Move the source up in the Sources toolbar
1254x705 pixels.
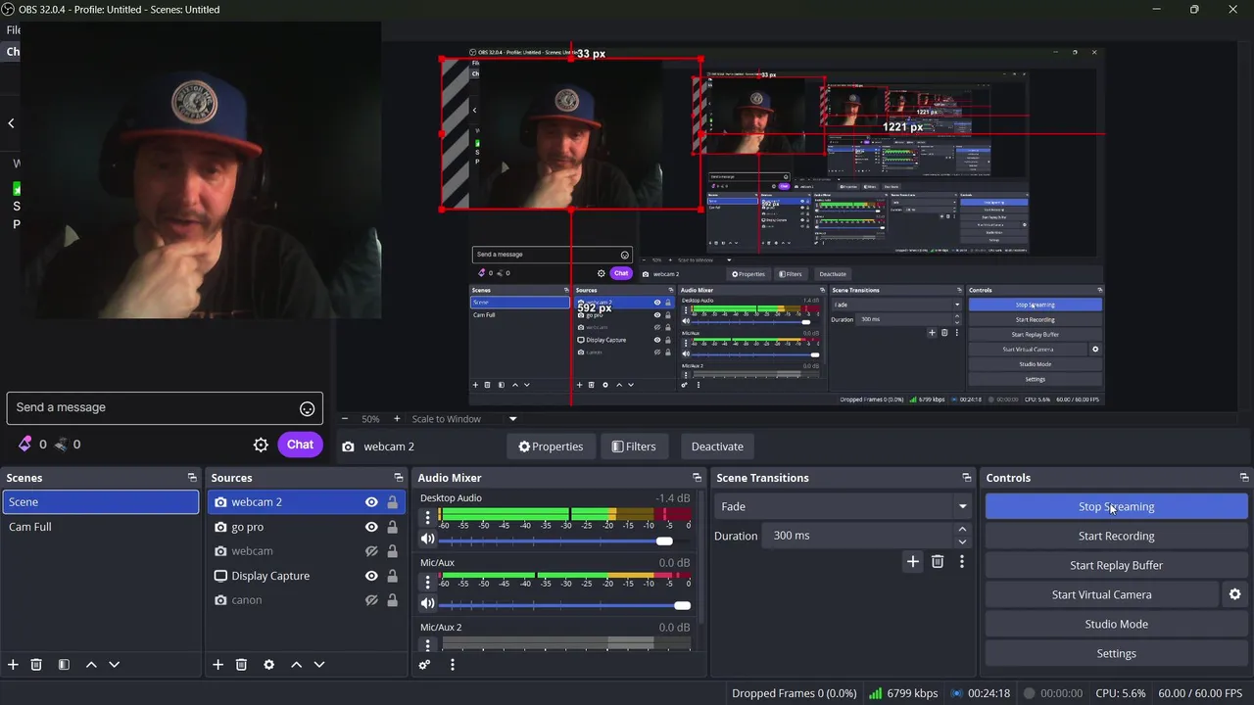tap(296, 665)
